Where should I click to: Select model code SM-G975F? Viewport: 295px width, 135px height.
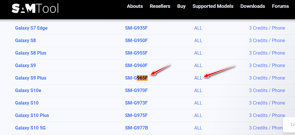(136, 116)
